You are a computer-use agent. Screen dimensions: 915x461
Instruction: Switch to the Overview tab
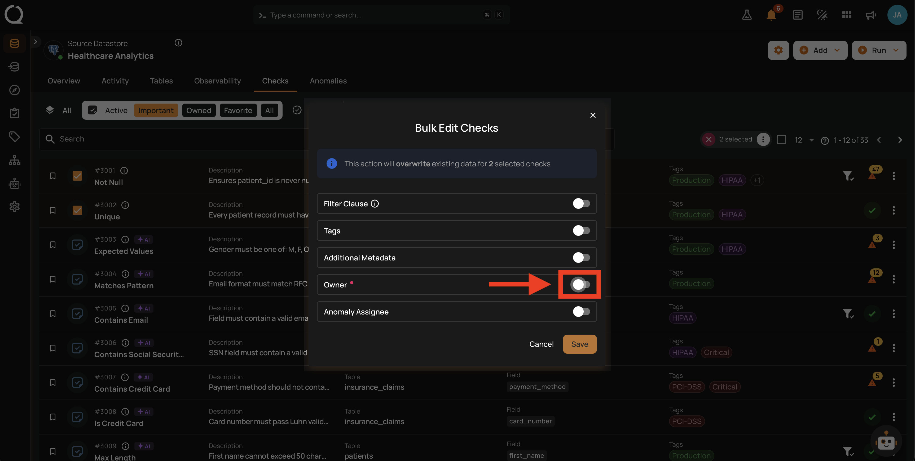[64, 81]
